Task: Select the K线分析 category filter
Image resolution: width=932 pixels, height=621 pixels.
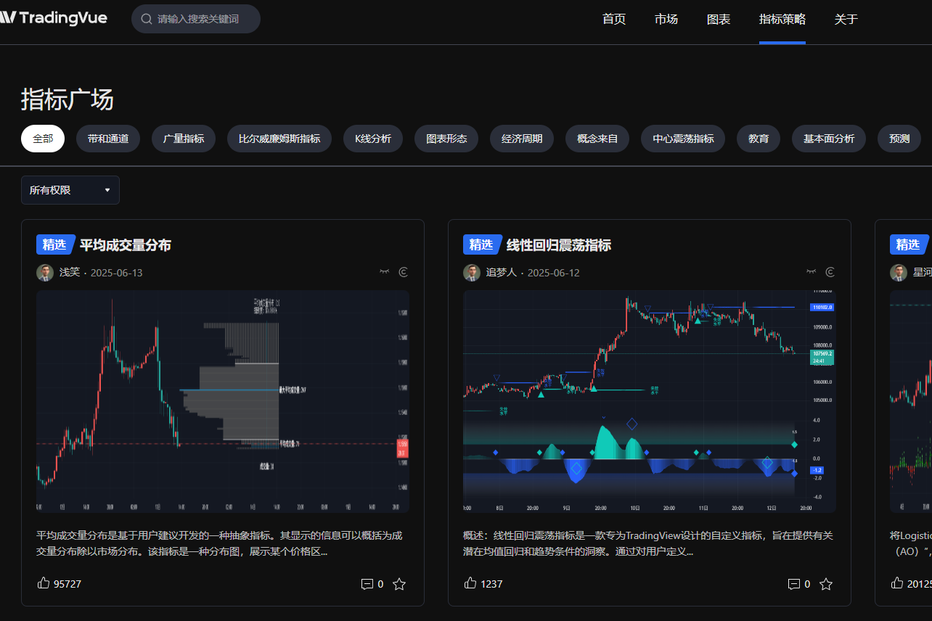Action: click(373, 139)
